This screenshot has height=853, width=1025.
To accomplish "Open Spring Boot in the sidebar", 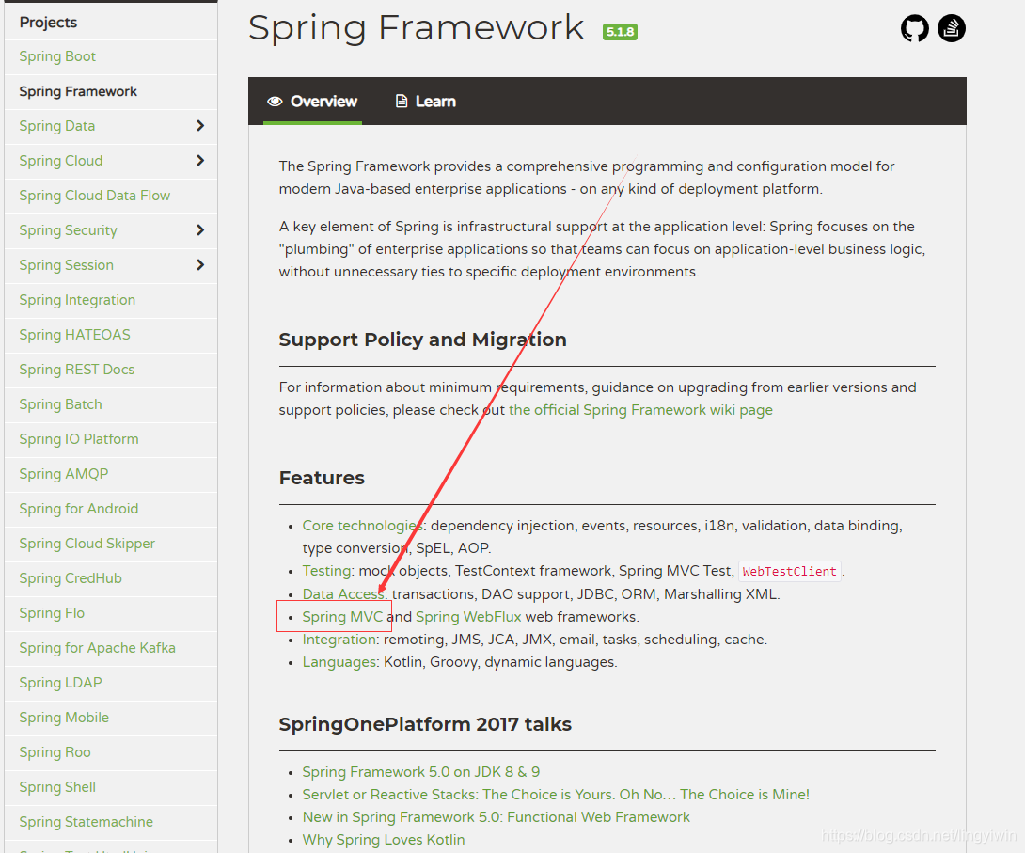I will (x=57, y=56).
